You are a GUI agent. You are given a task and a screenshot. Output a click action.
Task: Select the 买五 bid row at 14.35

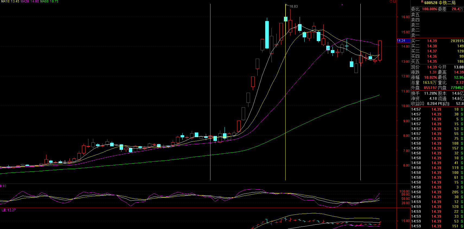point(437,61)
